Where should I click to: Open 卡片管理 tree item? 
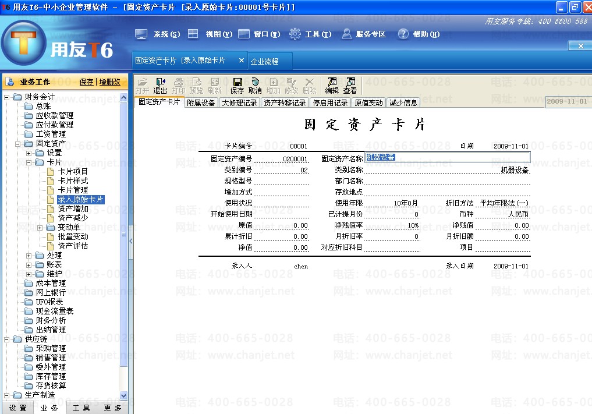(73, 190)
